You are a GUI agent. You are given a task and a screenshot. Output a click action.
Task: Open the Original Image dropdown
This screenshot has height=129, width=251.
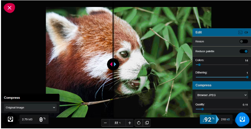[x=30, y=107]
